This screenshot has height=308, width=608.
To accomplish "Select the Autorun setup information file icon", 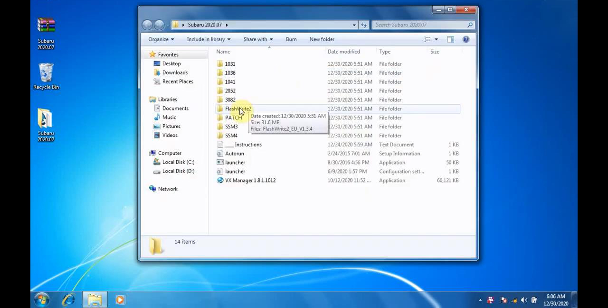I will [x=220, y=154].
